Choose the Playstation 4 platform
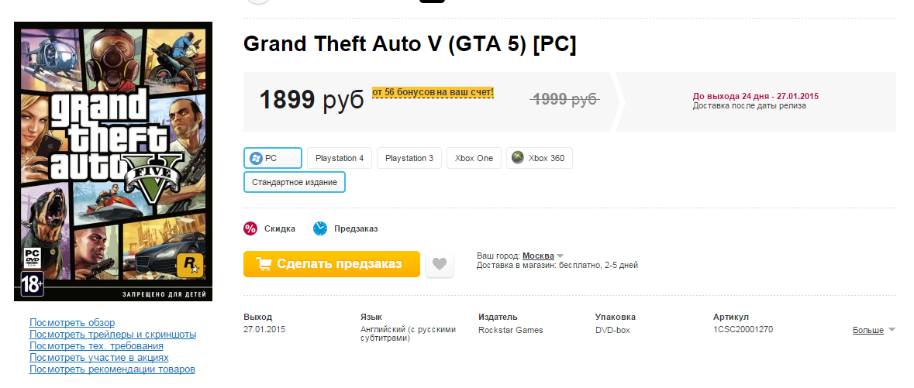 340,158
